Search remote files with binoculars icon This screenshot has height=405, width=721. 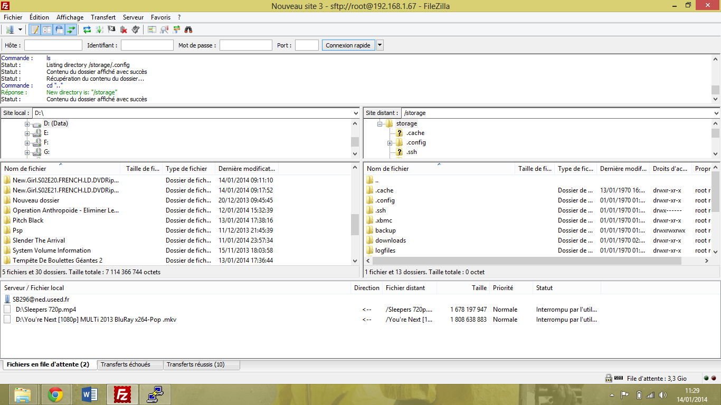188,30
